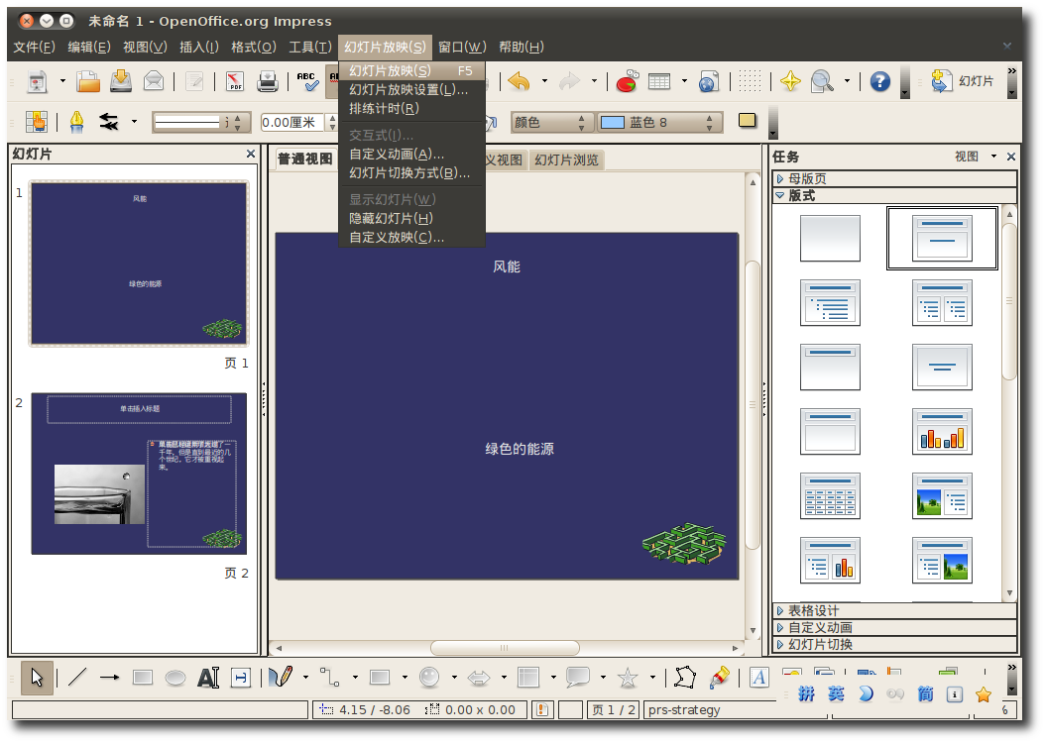Open the 文件(F) menu
The image size is (1045, 743).
coord(34,48)
